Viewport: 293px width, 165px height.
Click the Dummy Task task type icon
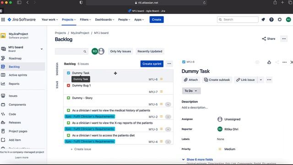pyautogui.click(x=68, y=73)
